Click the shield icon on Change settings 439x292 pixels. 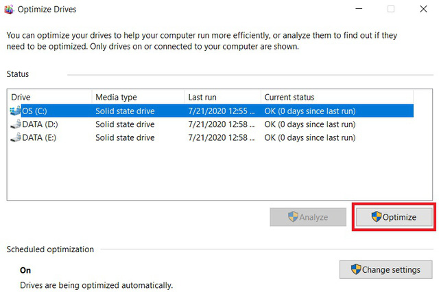coord(356,269)
